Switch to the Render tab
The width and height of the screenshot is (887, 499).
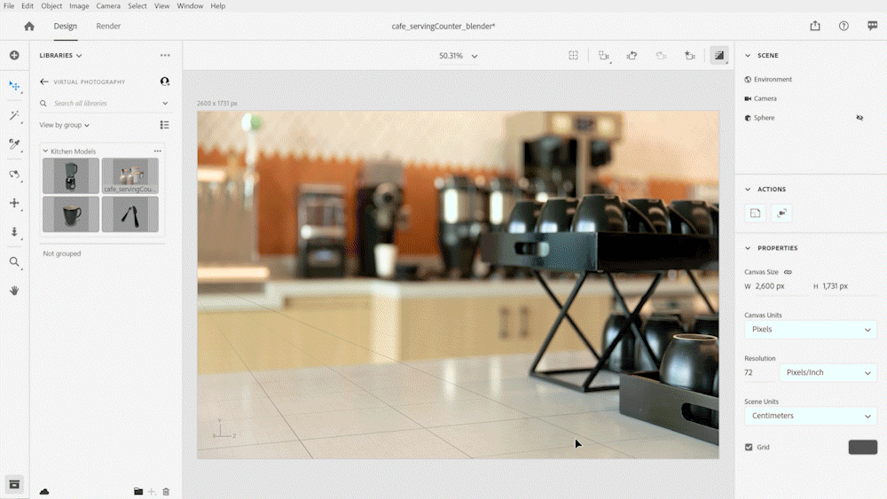[x=108, y=27]
